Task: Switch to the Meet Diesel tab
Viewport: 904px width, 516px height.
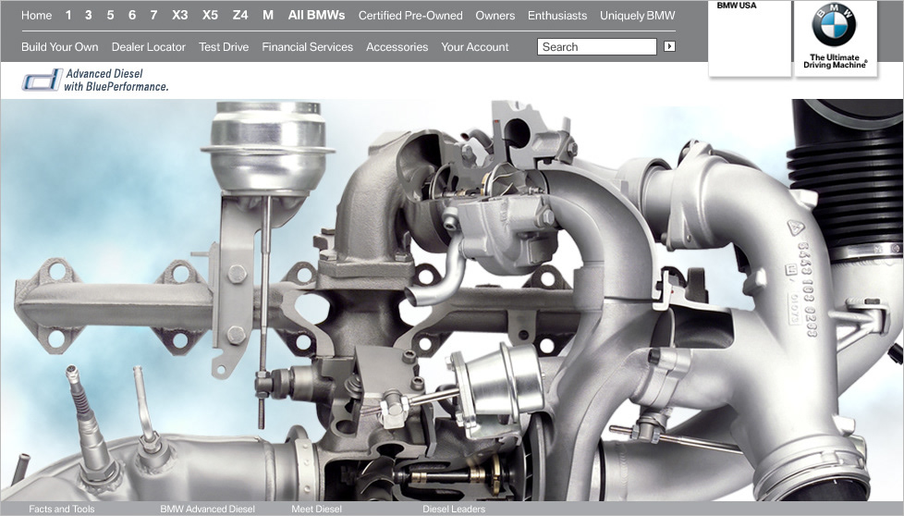Action: tap(316, 509)
